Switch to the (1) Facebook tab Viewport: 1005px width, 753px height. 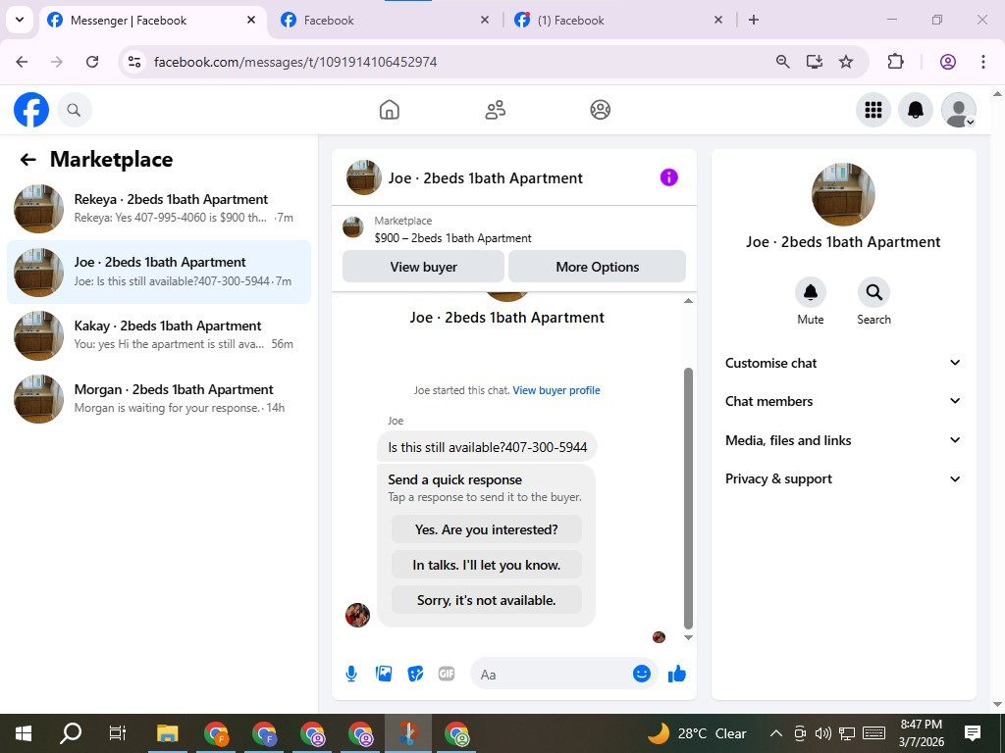point(618,21)
